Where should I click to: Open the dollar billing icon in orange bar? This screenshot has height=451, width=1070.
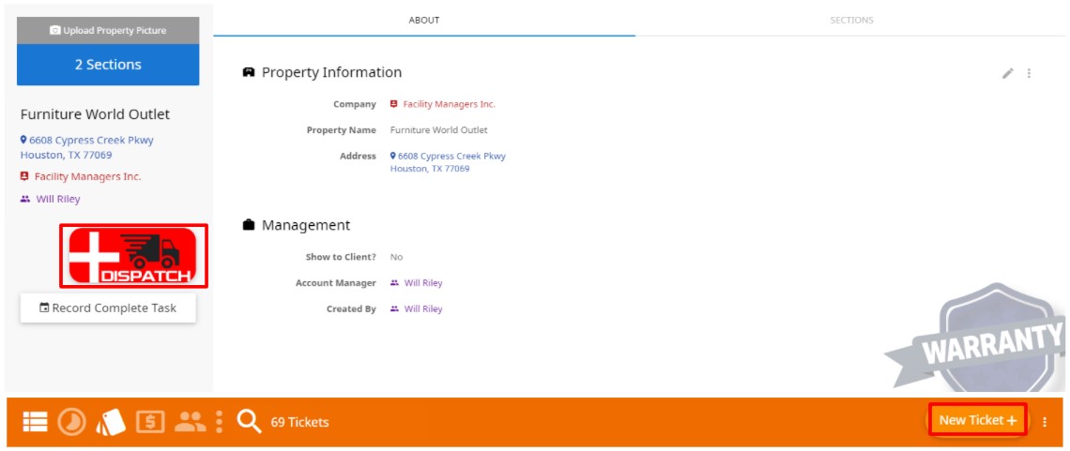pyautogui.click(x=150, y=422)
